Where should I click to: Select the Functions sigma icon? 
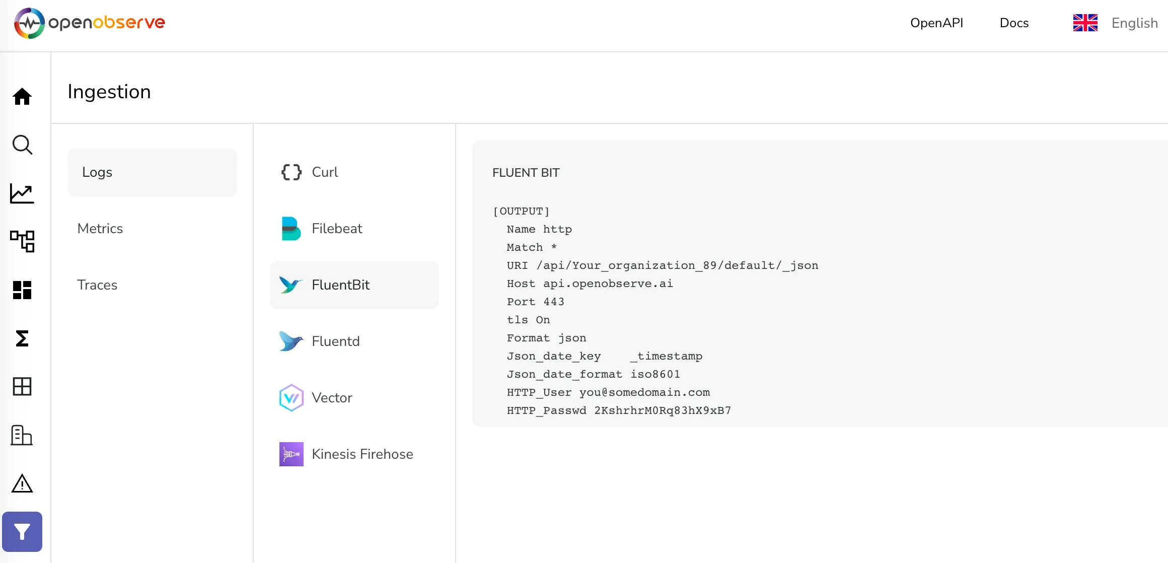coord(22,338)
